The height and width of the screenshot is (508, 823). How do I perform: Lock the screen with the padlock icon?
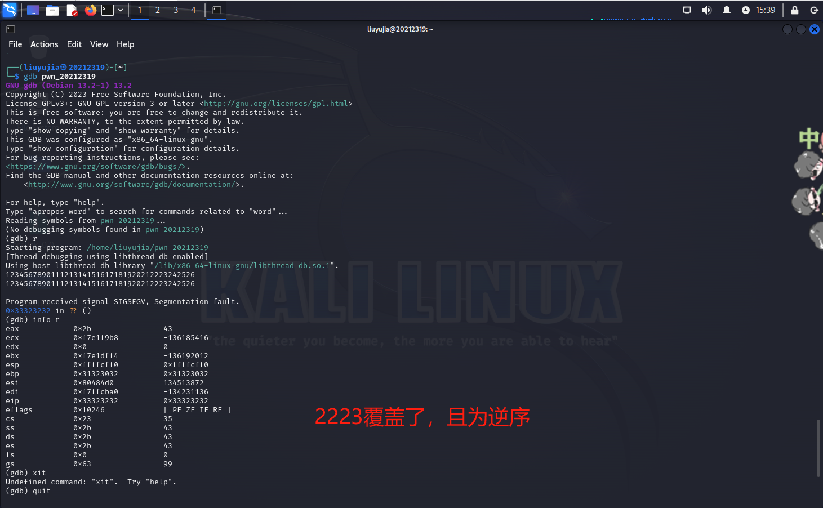795,10
